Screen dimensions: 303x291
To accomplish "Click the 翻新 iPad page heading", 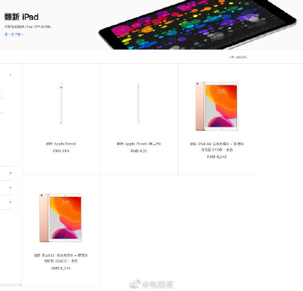I will click(x=21, y=17).
